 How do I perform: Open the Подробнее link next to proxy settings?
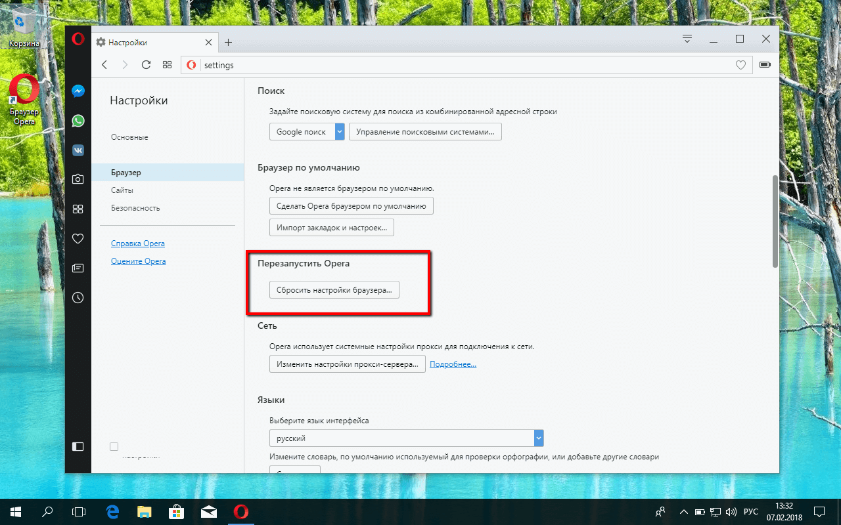click(453, 364)
